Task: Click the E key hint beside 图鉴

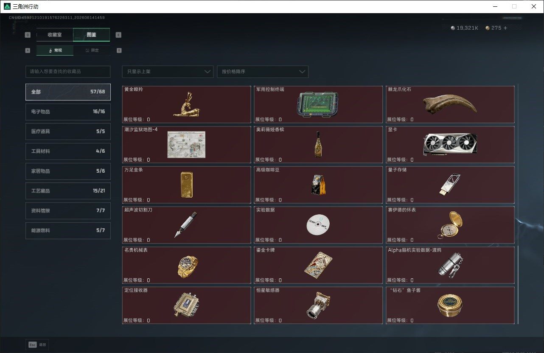Action: pyautogui.click(x=118, y=35)
